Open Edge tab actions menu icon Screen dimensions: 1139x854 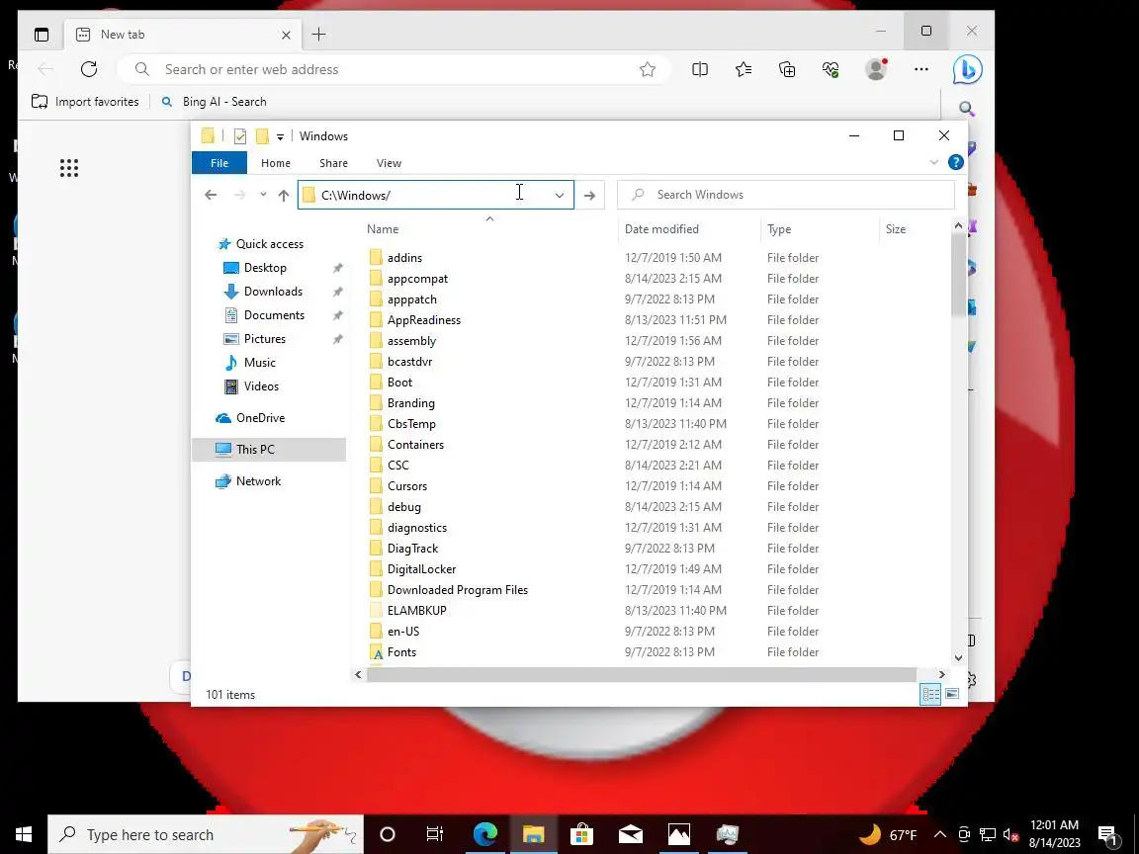click(42, 35)
